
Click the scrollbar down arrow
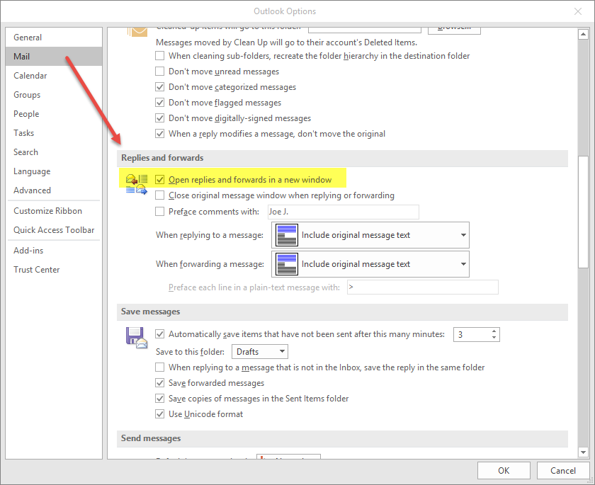click(x=583, y=452)
